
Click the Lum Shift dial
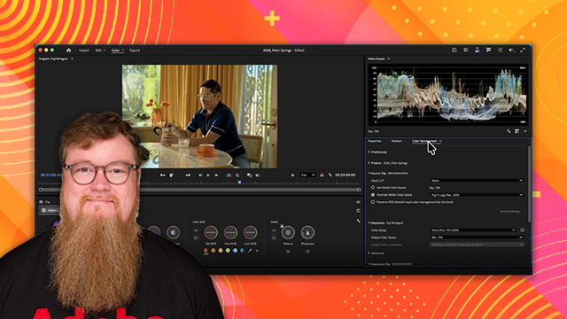(x=250, y=232)
